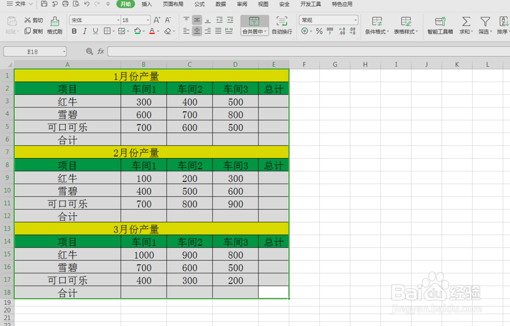Align text left

click(x=186, y=31)
